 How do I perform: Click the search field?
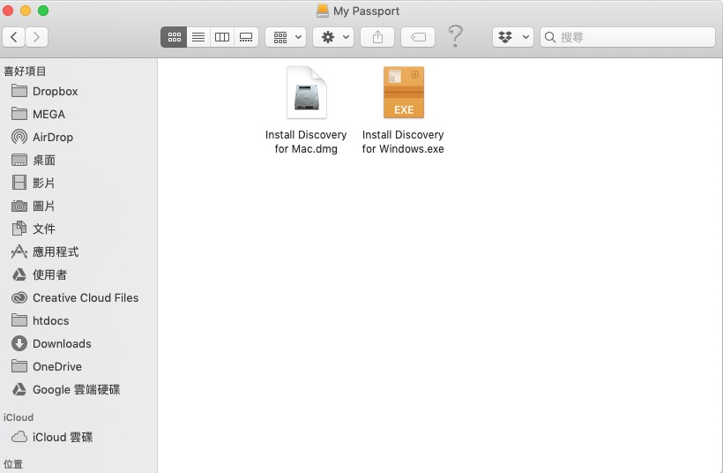[x=628, y=37]
